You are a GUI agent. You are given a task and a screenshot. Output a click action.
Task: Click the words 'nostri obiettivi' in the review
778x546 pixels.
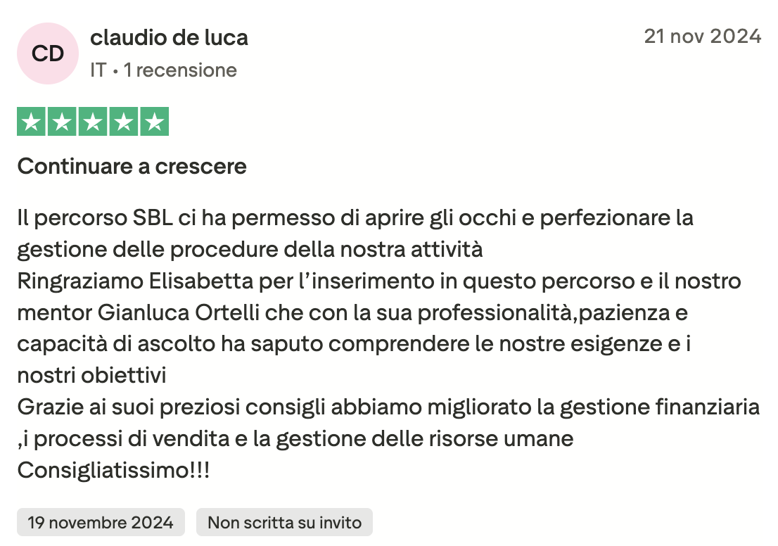(91, 376)
